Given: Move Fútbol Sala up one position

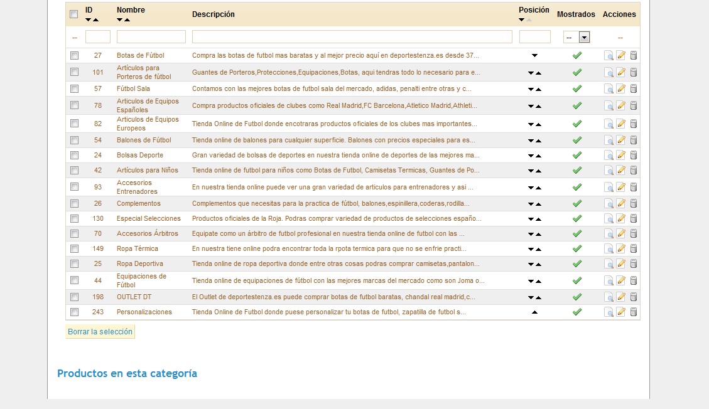Looking at the screenshot, I should [x=539, y=89].
